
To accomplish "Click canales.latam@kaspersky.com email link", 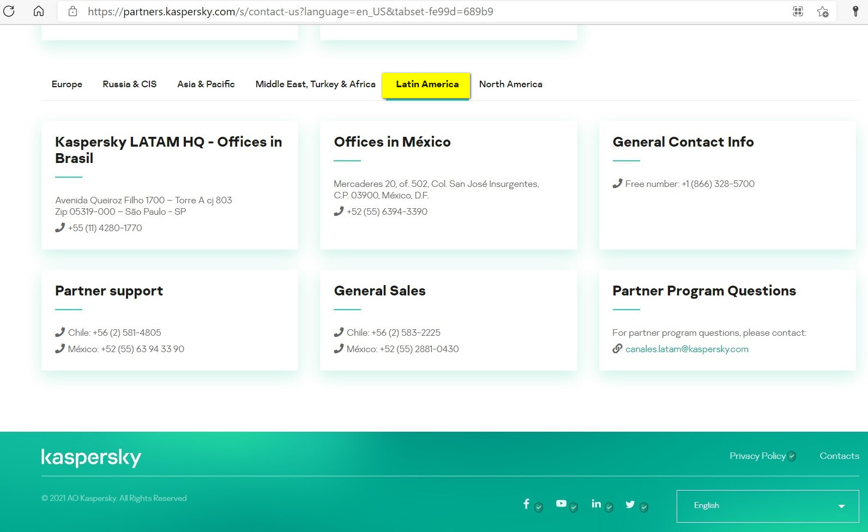I will click(686, 349).
